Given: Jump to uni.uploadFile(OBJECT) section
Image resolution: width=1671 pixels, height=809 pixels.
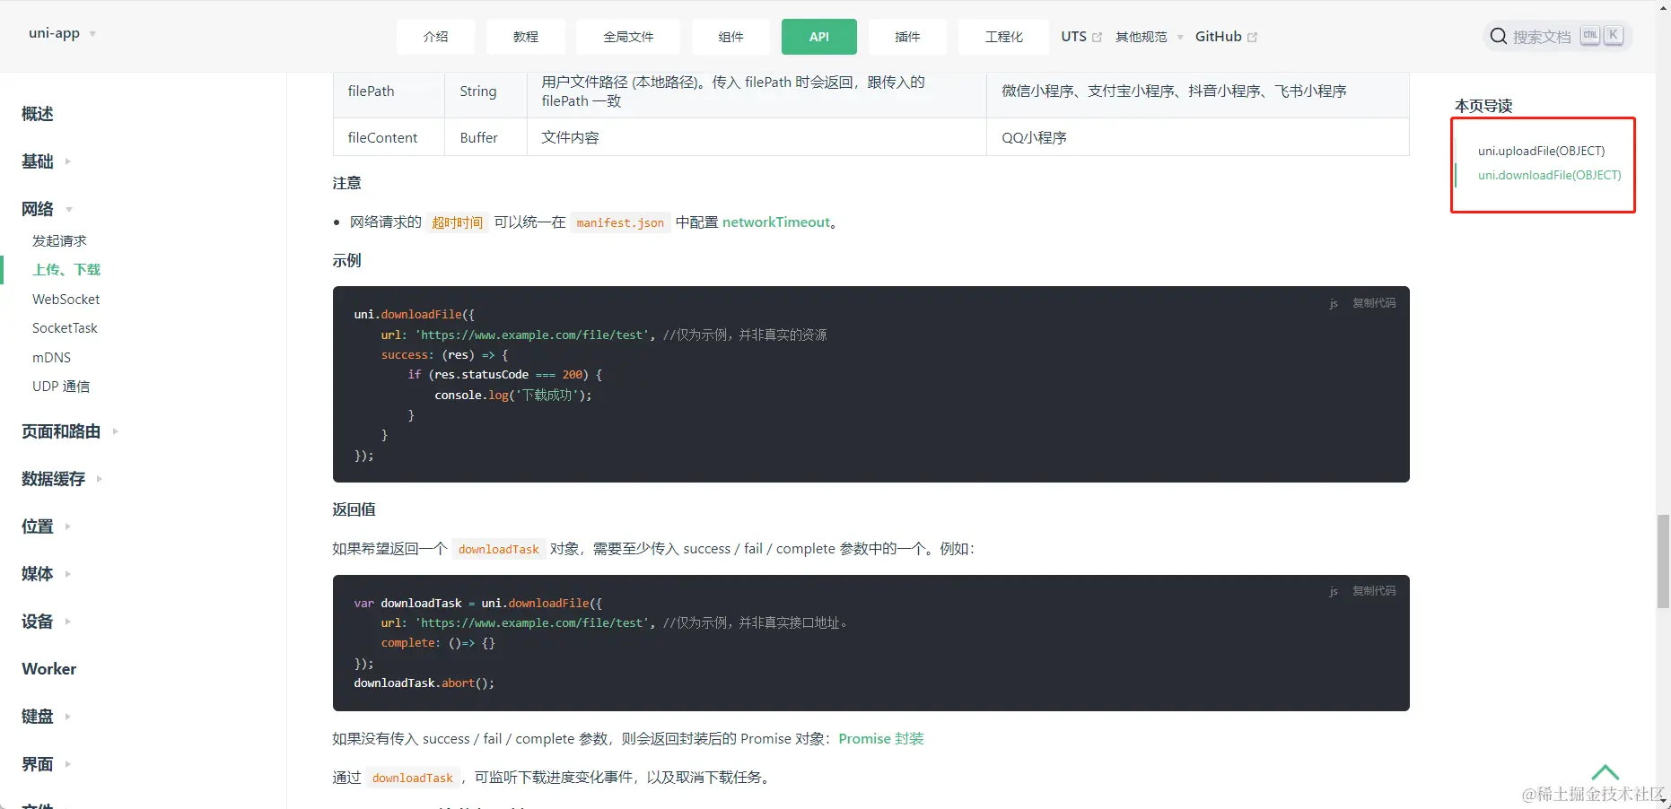Looking at the screenshot, I should 1541,151.
